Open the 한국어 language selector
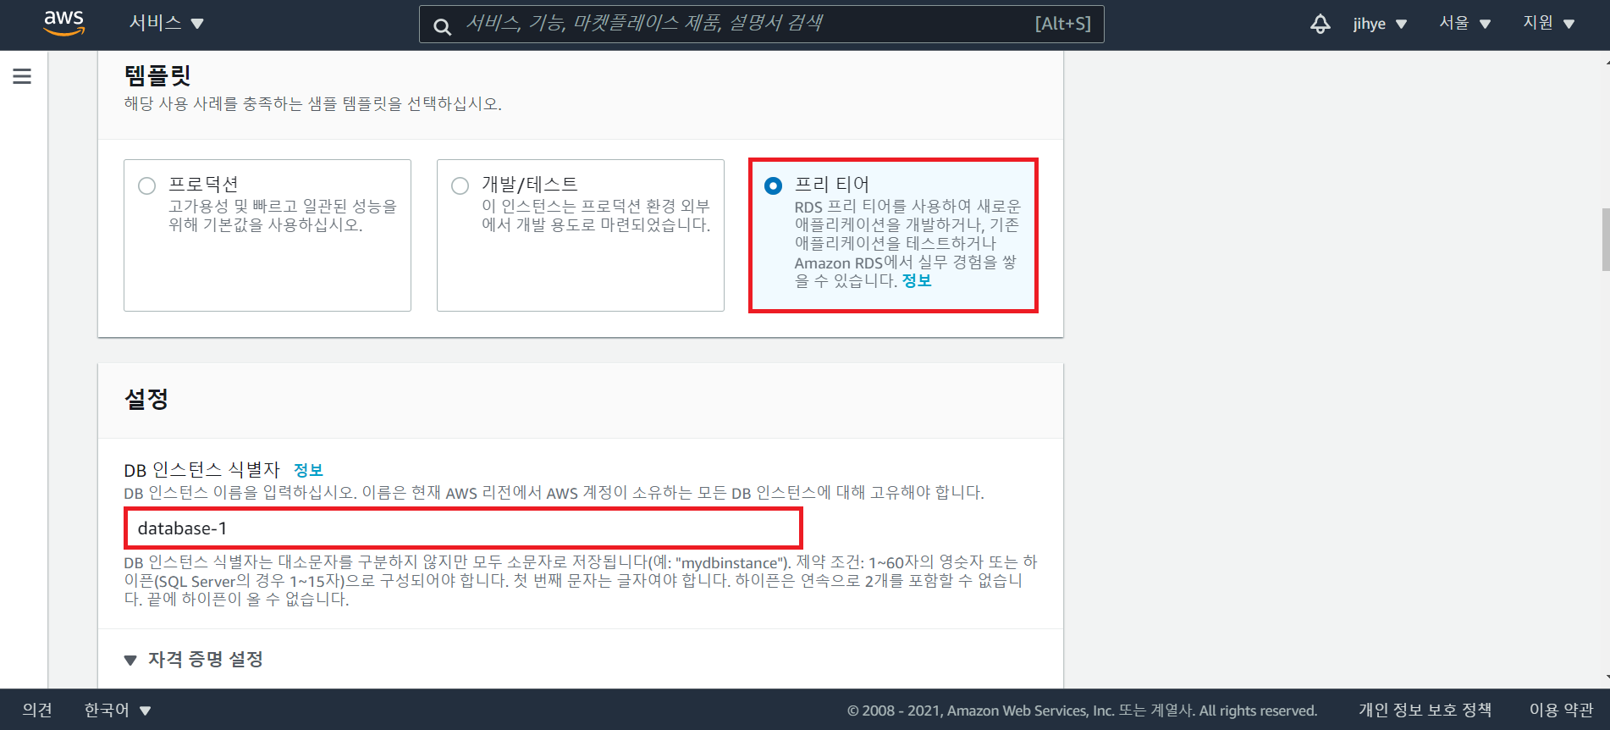Viewport: 1610px width, 730px height. coord(118,710)
